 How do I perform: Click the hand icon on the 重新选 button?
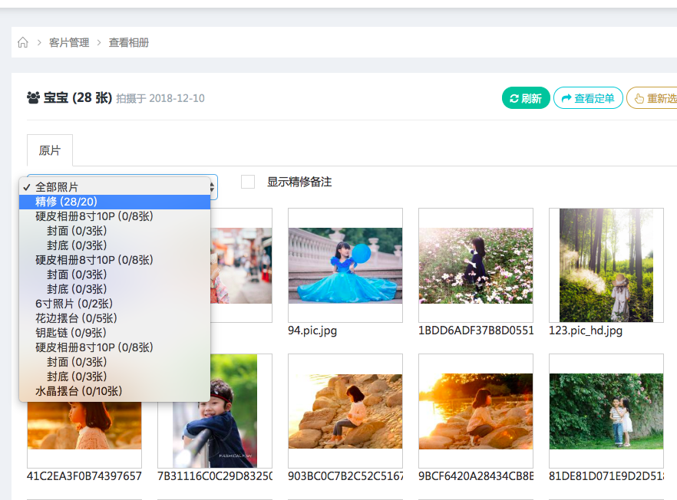click(638, 97)
